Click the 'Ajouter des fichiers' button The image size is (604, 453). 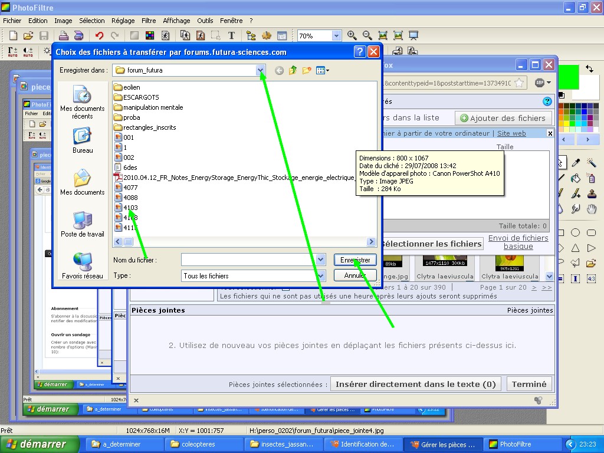click(503, 118)
